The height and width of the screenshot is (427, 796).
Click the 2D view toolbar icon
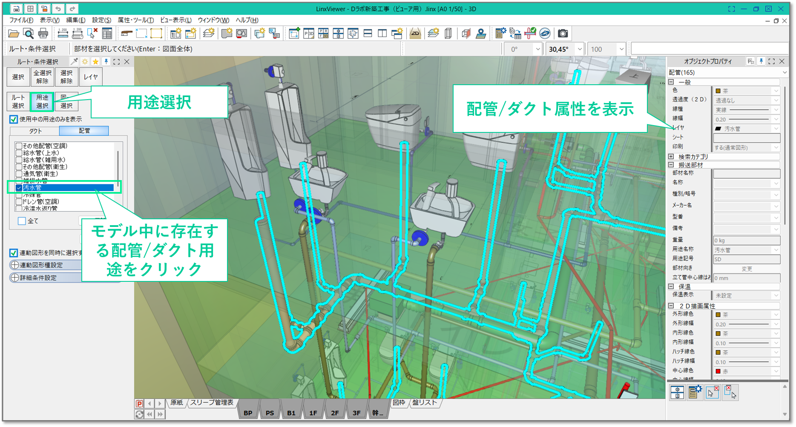point(415,33)
